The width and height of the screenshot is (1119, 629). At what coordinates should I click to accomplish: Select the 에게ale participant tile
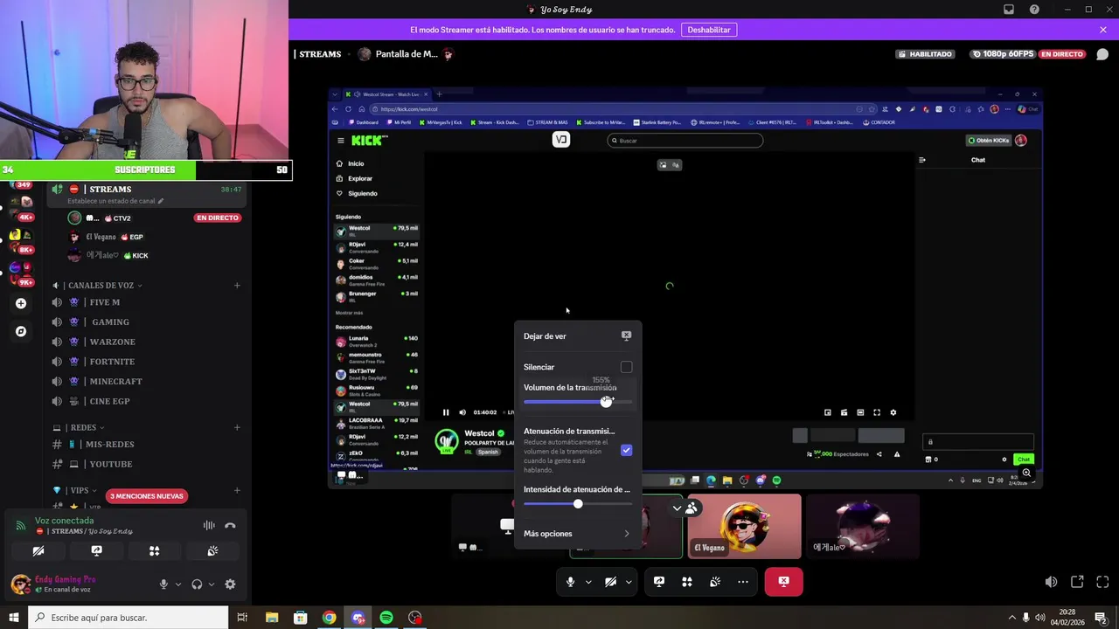pos(863,526)
